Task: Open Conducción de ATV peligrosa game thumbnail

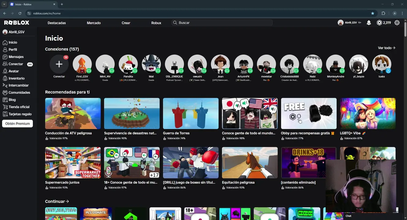Action: (x=73, y=113)
